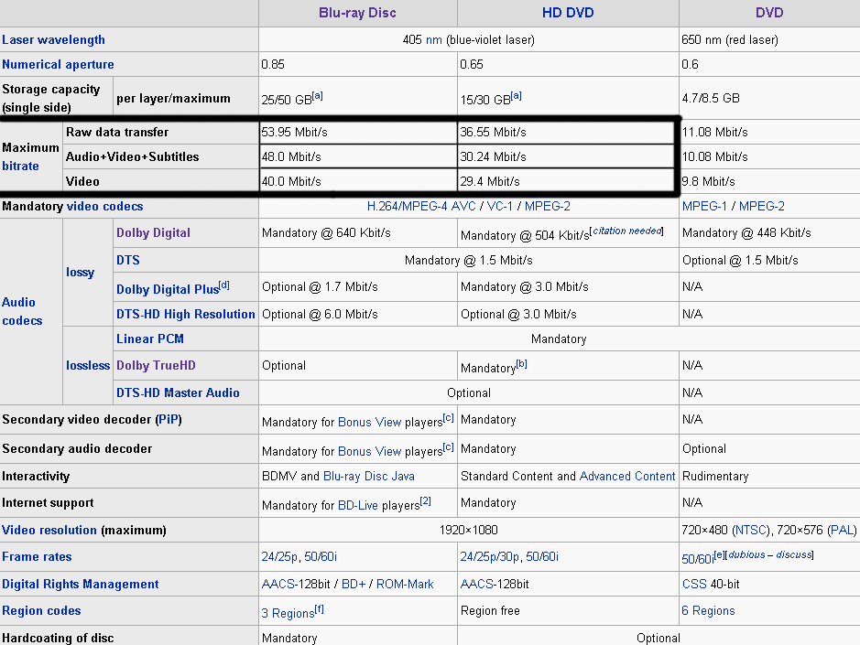860x645 pixels.
Task: Click footnote [a] after 25/50 GB
Action: click(317, 96)
